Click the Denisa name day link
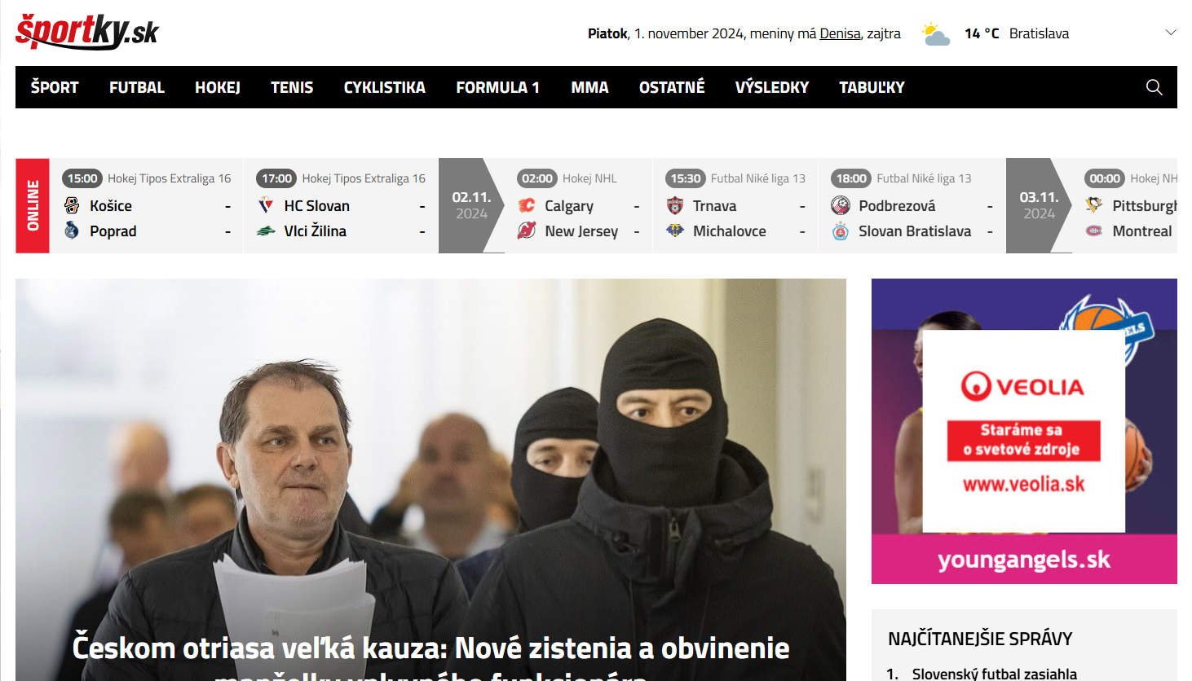1192x681 pixels. (x=840, y=33)
